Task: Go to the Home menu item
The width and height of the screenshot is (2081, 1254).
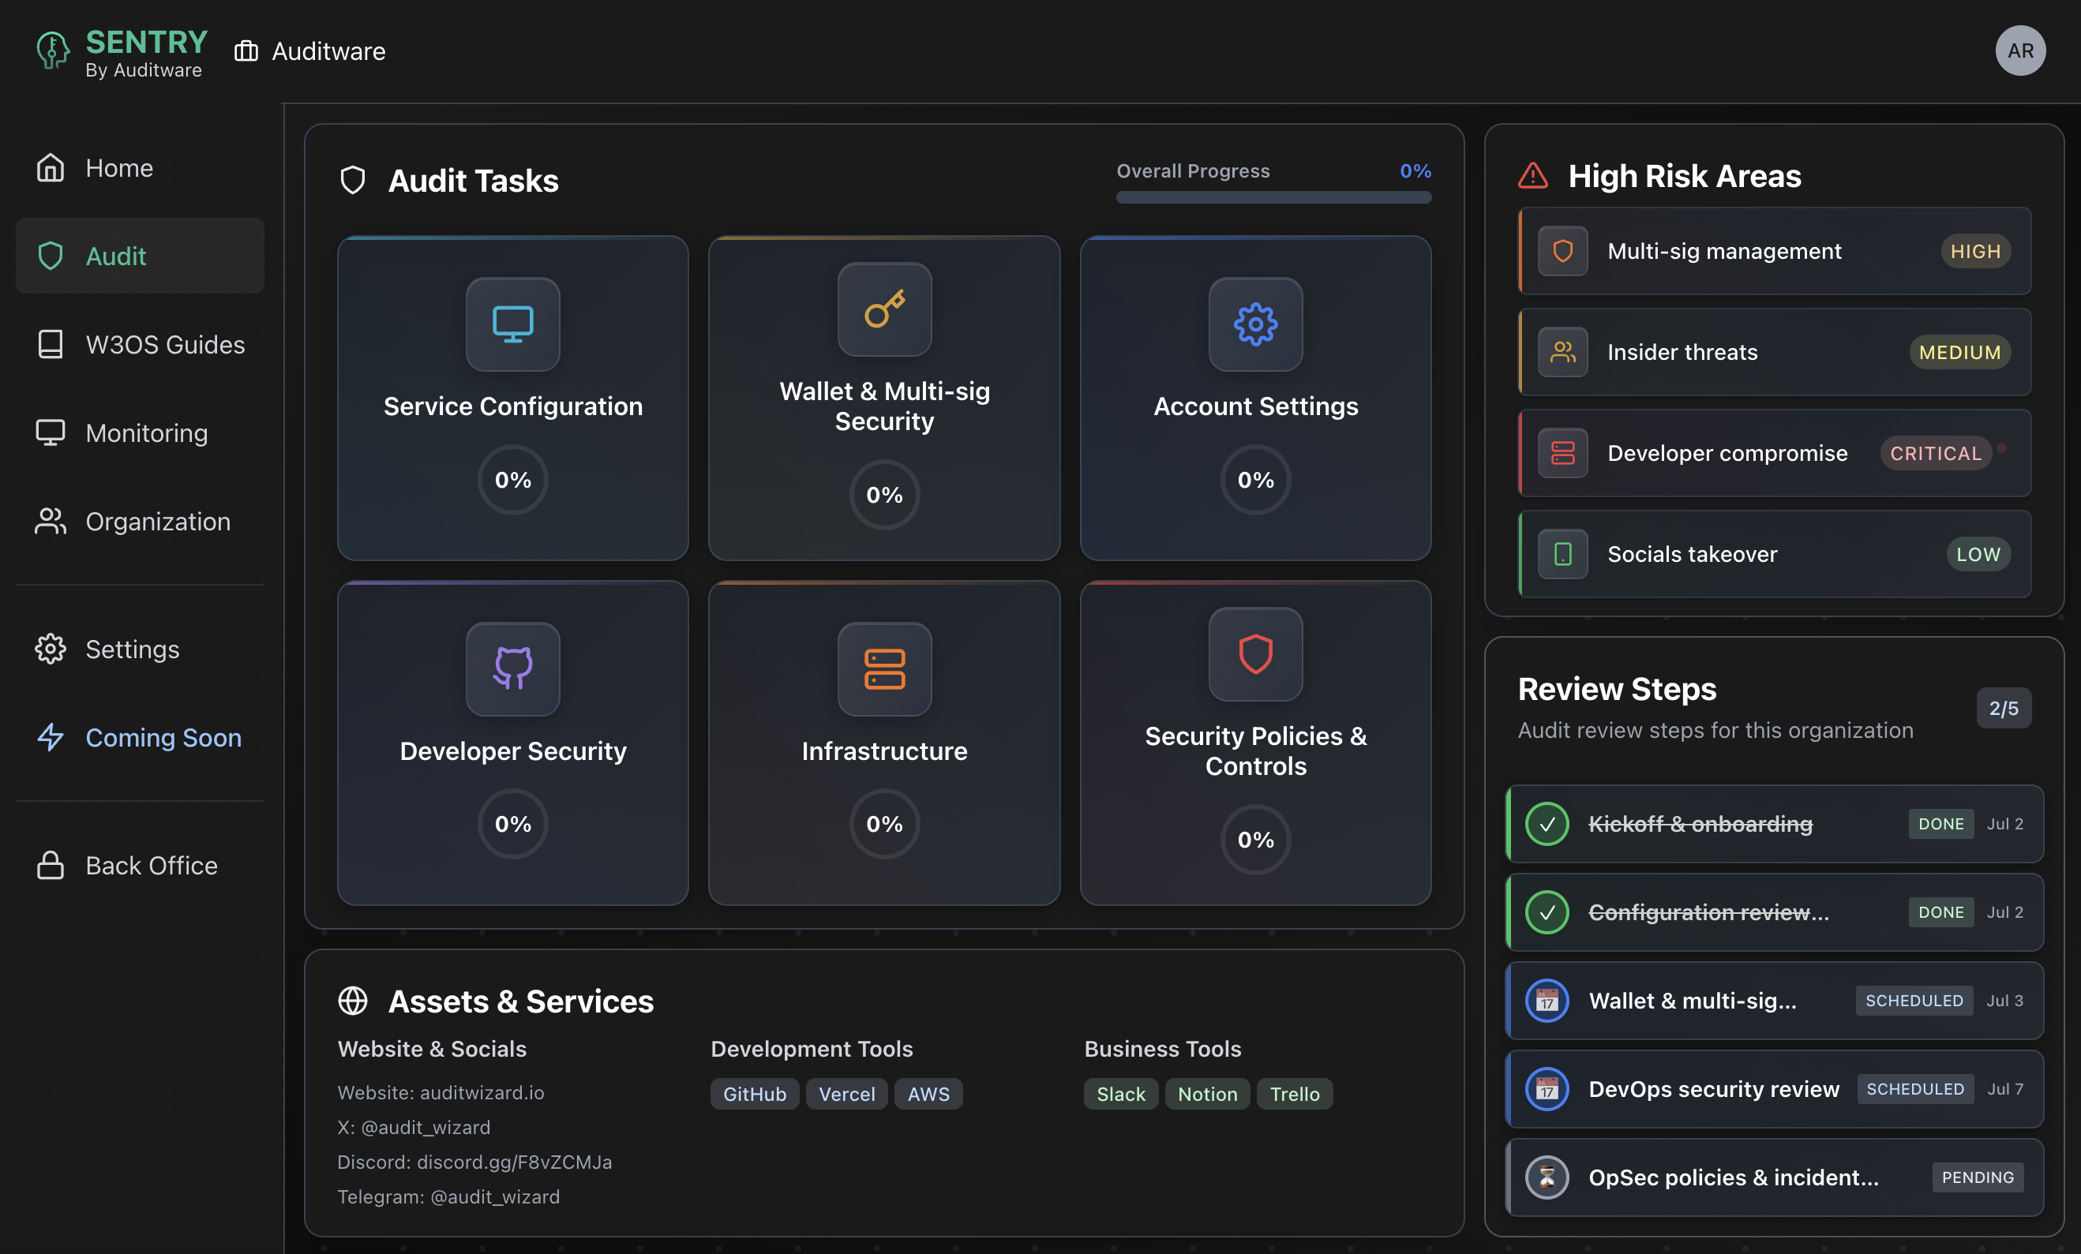Action: (141, 167)
